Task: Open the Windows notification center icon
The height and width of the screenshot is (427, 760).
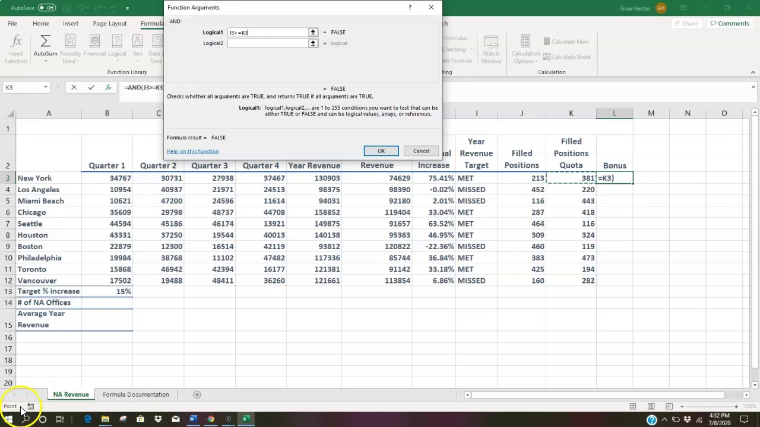Action: pos(744,419)
